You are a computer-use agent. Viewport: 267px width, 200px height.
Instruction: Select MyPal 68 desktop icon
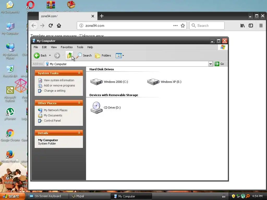tap(10, 178)
